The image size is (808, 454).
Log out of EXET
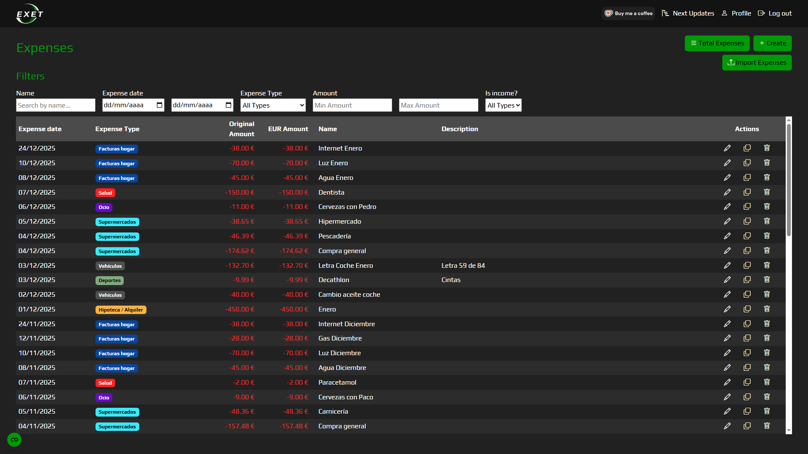click(x=775, y=13)
